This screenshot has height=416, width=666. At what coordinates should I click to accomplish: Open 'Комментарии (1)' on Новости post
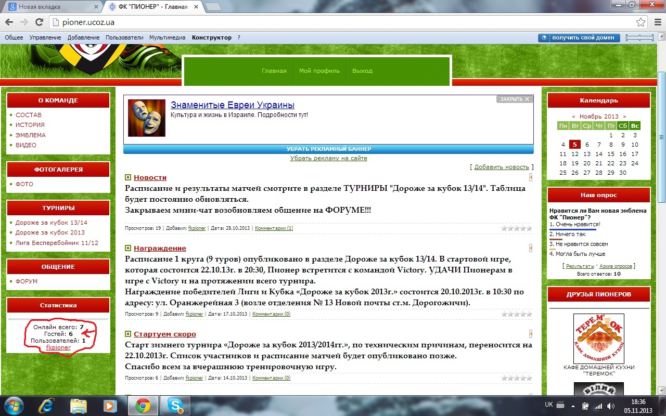pos(274,228)
